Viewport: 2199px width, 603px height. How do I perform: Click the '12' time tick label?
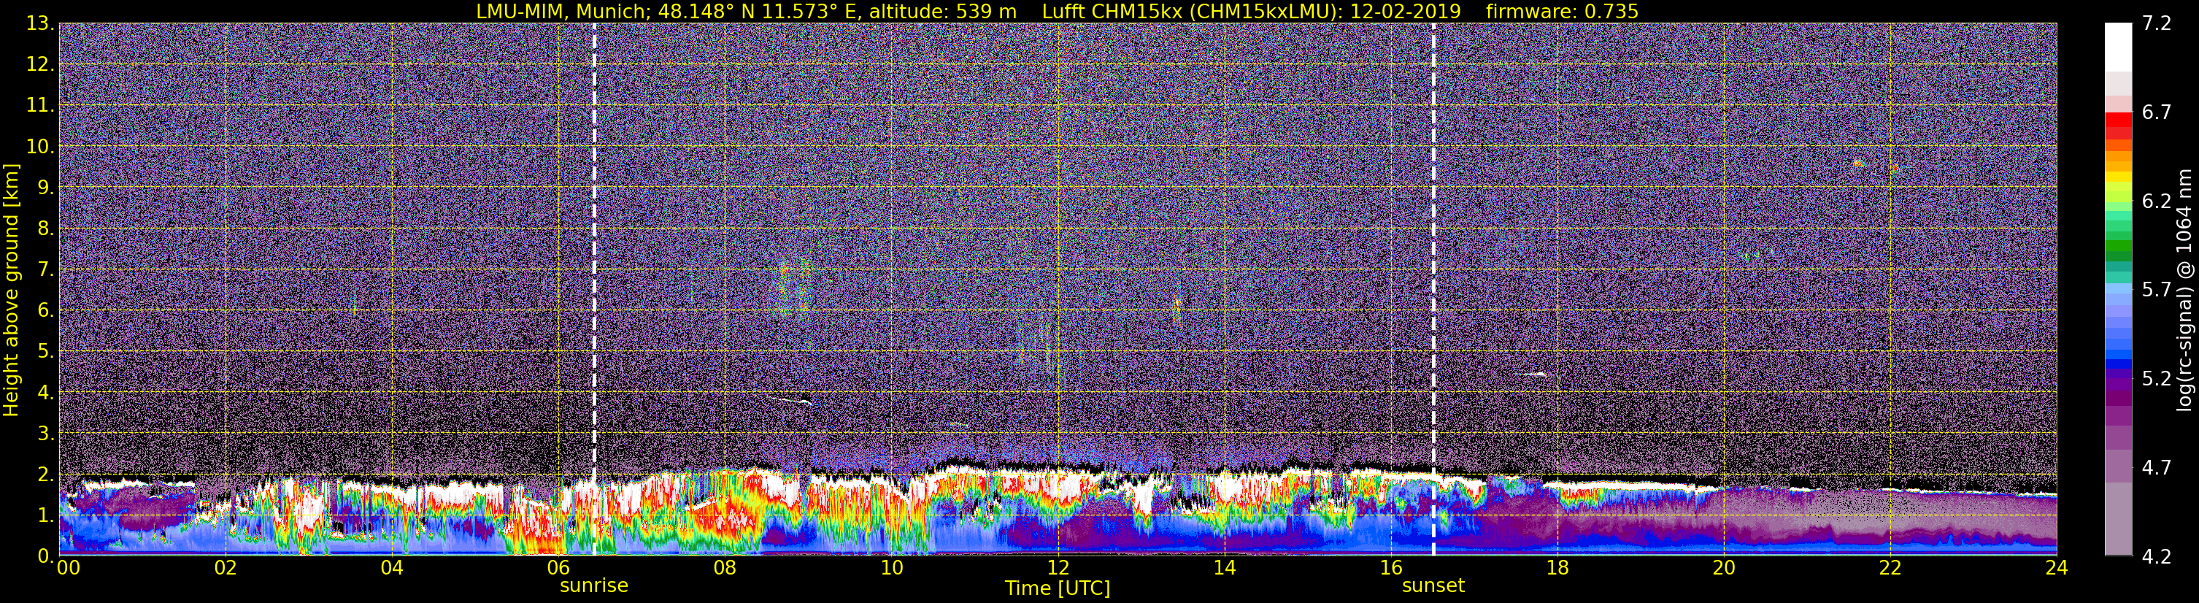pyautogui.click(x=1058, y=568)
